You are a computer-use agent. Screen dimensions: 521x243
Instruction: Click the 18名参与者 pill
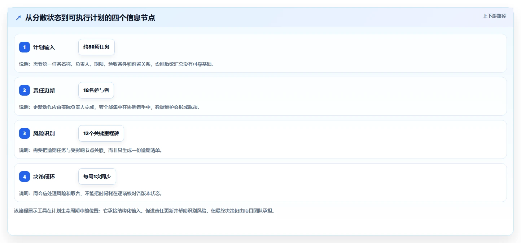coord(96,90)
